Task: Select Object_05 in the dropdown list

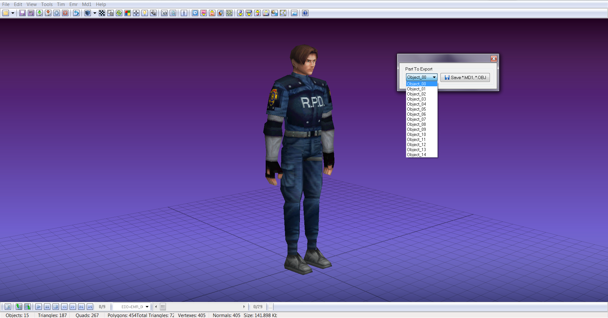Action: pos(422,109)
